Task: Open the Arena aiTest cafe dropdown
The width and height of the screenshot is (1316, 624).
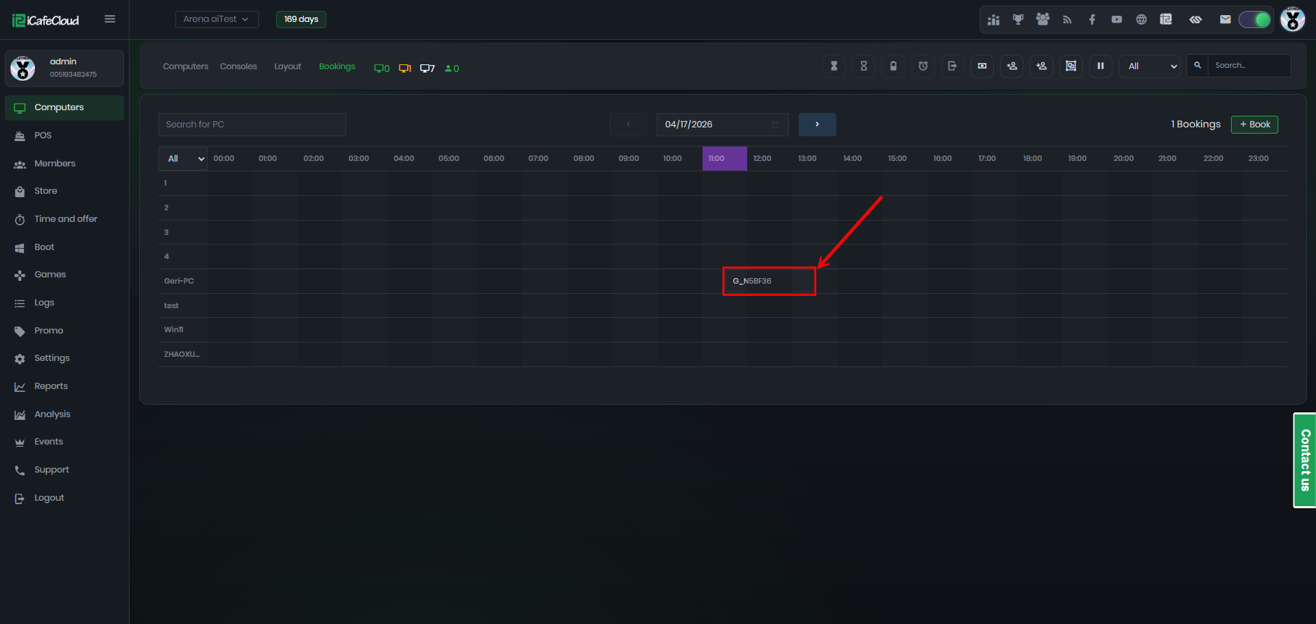Action: tap(217, 19)
